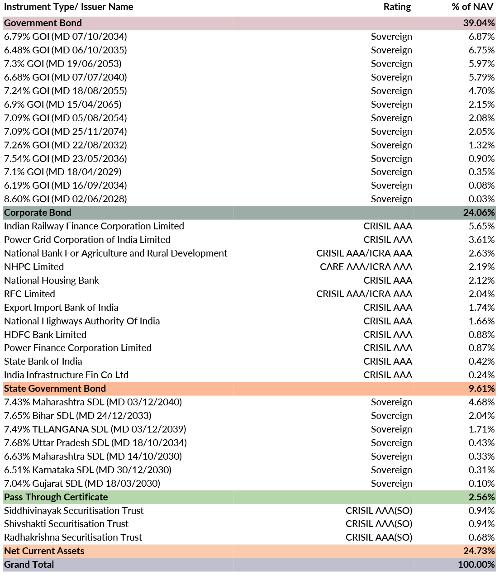Click the State Government Bond heading
Image resolution: width=499 pixels, height=575 pixels.
(x=55, y=389)
